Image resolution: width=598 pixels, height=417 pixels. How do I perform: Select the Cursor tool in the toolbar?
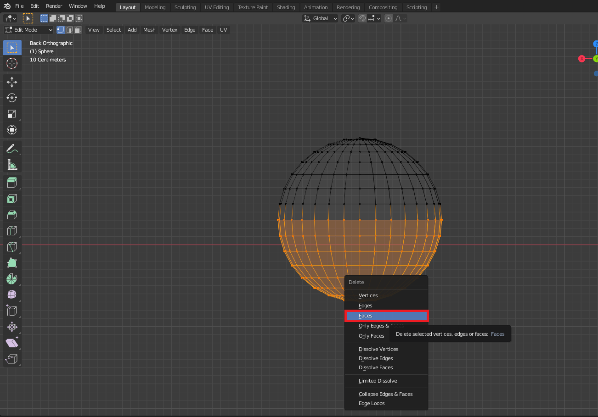click(x=12, y=63)
